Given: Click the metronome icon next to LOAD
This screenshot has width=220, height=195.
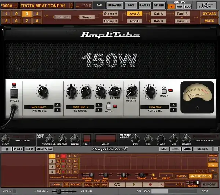Looking at the screenshot, I should click(66, 184).
